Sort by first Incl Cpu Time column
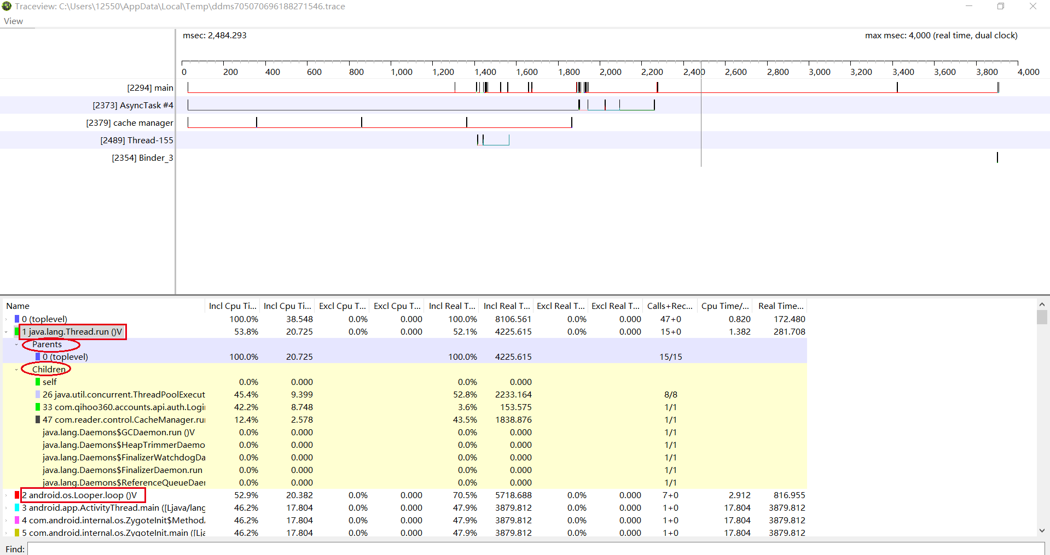 tap(232, 306)
